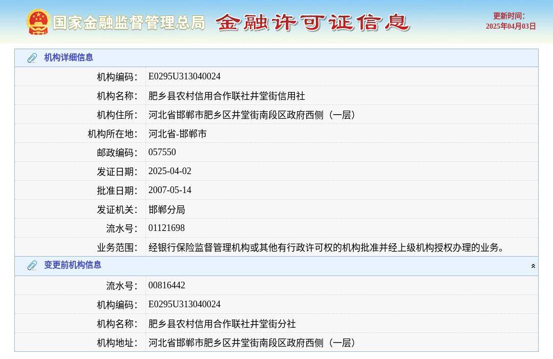Collapse 变更前机构信息 using the chevron arrow

[533, 266]
